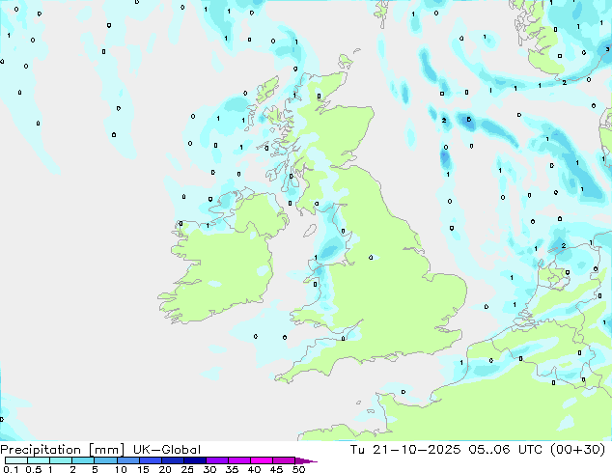Click the "10" legend scale label

pyautogui.click(x=121, y=469)
